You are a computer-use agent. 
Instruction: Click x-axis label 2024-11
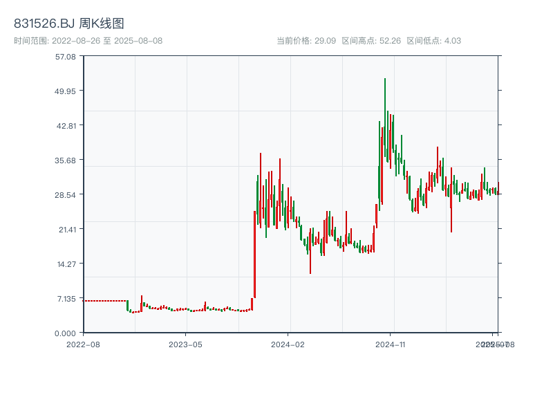[x=390, y=344]
